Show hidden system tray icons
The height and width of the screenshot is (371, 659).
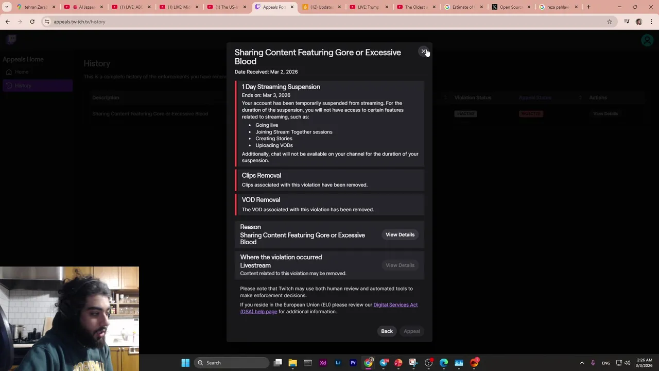[582, 363]
